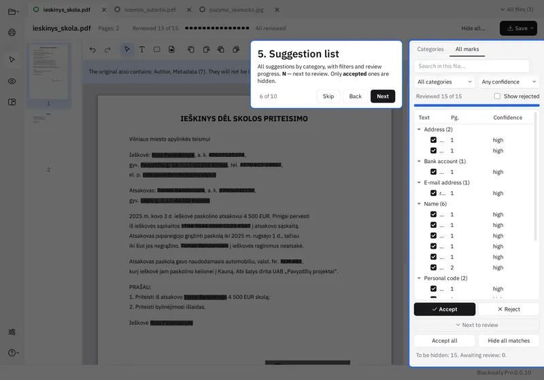The width and height of the screenshot is (544, 380).
Task: Click the Accept button
Action: [x=445, y=309]
